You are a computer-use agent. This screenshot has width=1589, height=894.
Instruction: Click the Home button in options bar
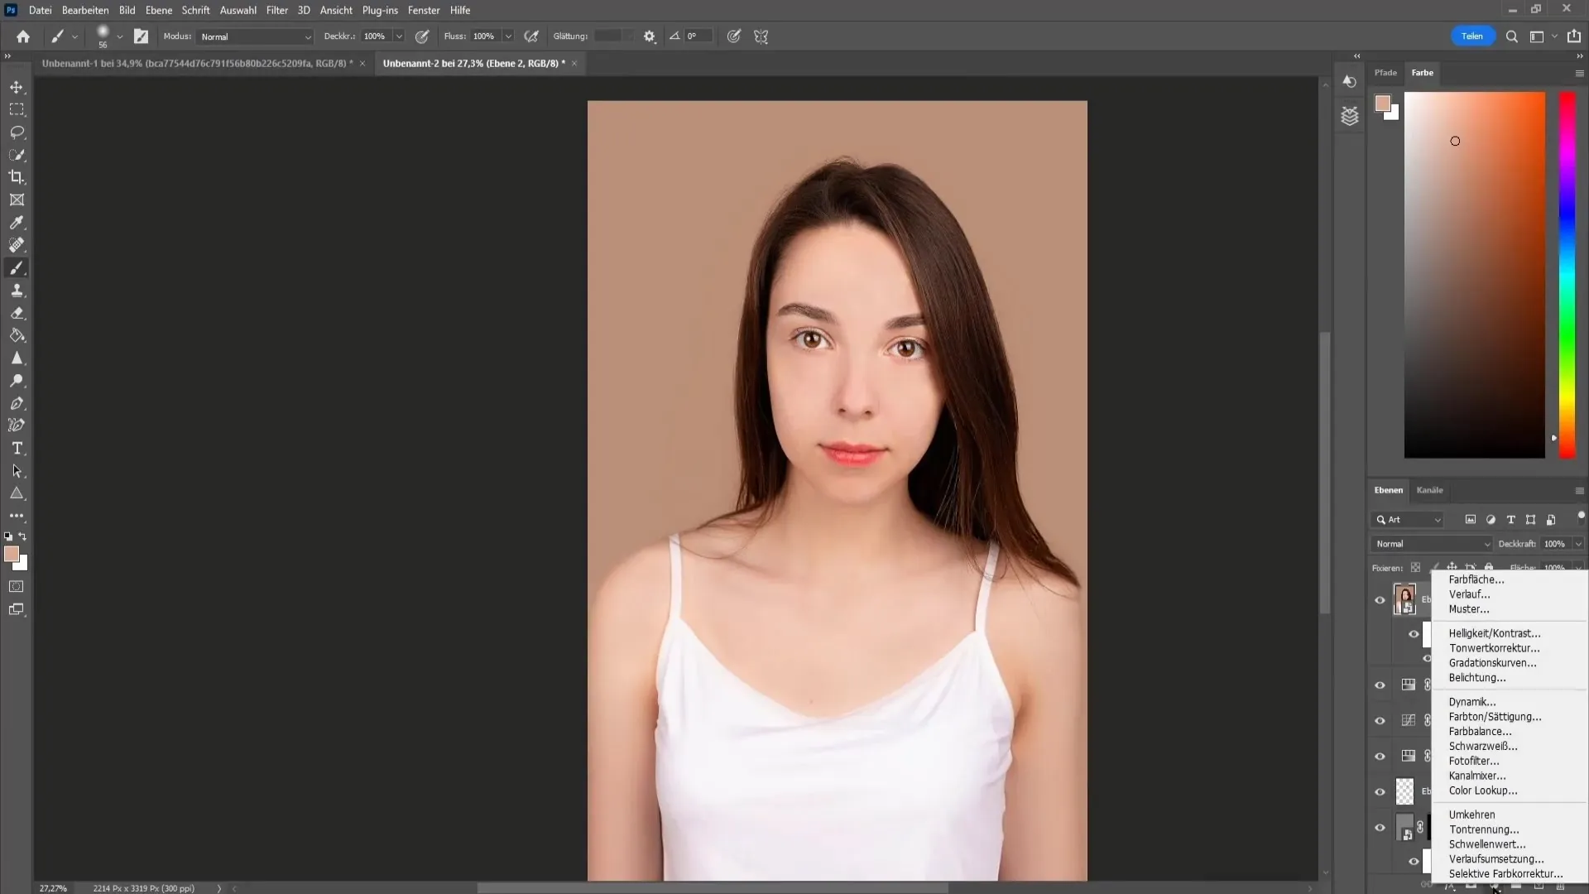pyautogui.click(x=23, y=36)
